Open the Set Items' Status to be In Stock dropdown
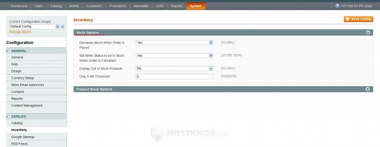This screenshot has width=380, height=147. (x=174, y=56)
